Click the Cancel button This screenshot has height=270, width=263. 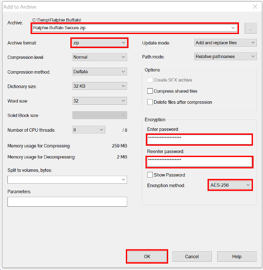point(192,256)
